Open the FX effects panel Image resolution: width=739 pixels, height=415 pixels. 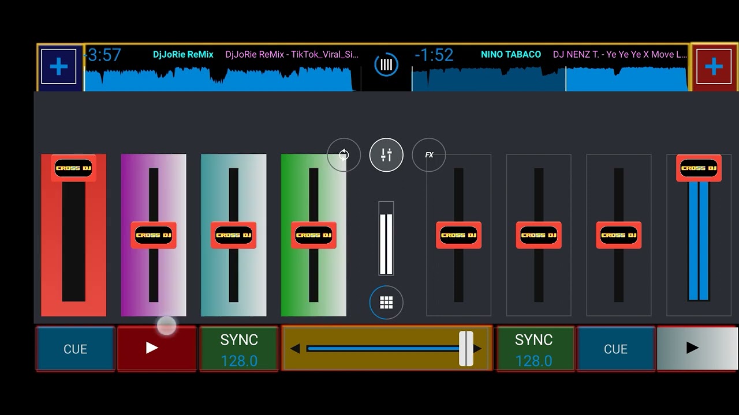point(429,155)
